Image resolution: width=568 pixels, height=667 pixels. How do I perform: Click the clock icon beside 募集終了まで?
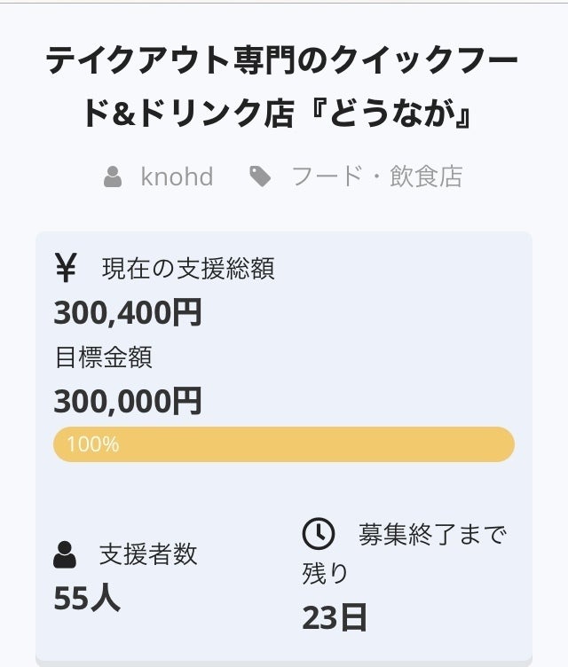coord(319,534)
